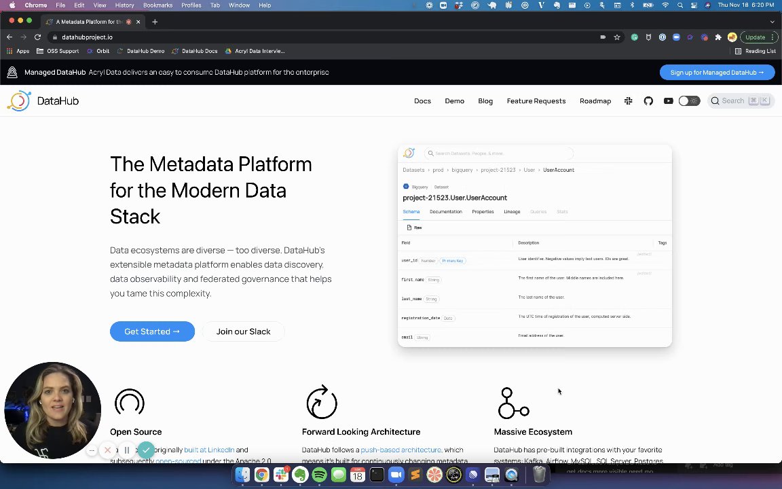Open Terminal in the Dock

pos(377,475)
